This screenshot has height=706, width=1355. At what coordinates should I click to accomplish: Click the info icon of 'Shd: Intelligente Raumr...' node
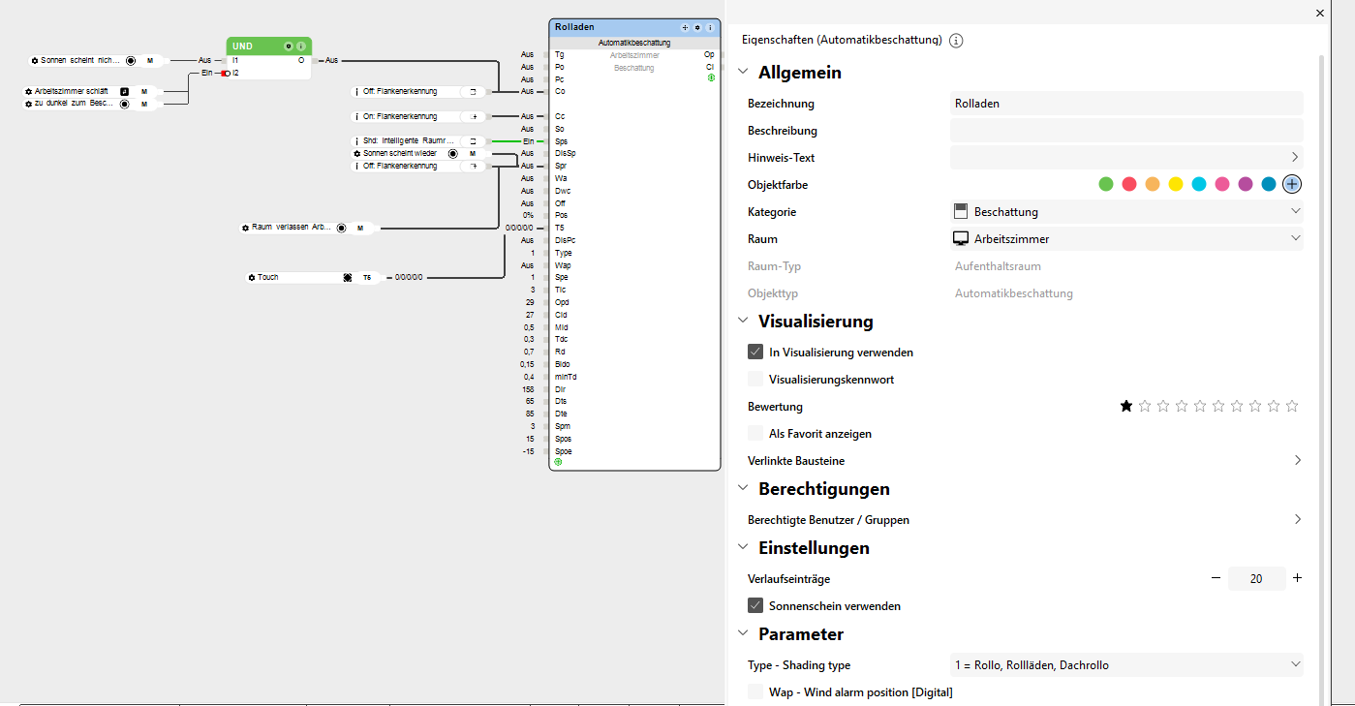[x=357, y=140]
